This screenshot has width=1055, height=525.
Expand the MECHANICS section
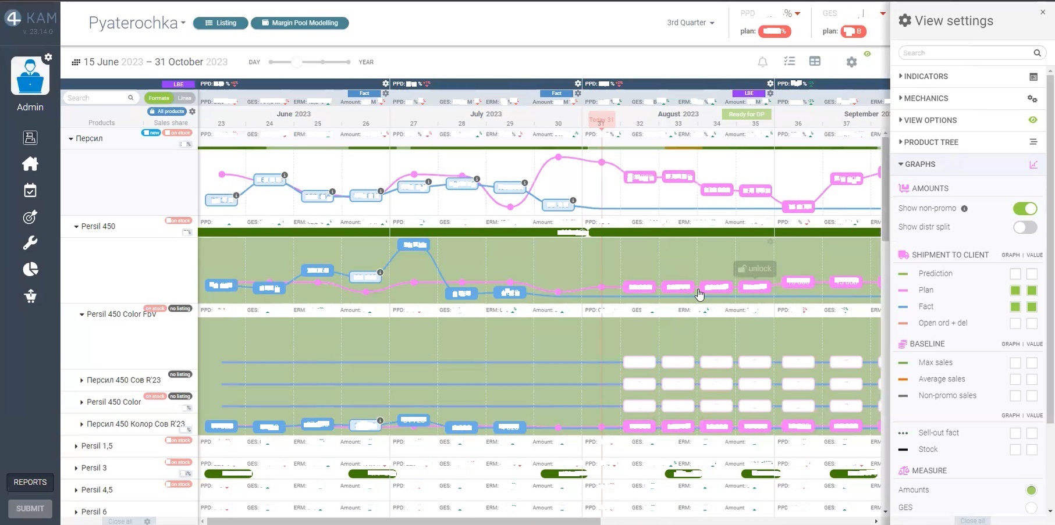pos(923,99)
